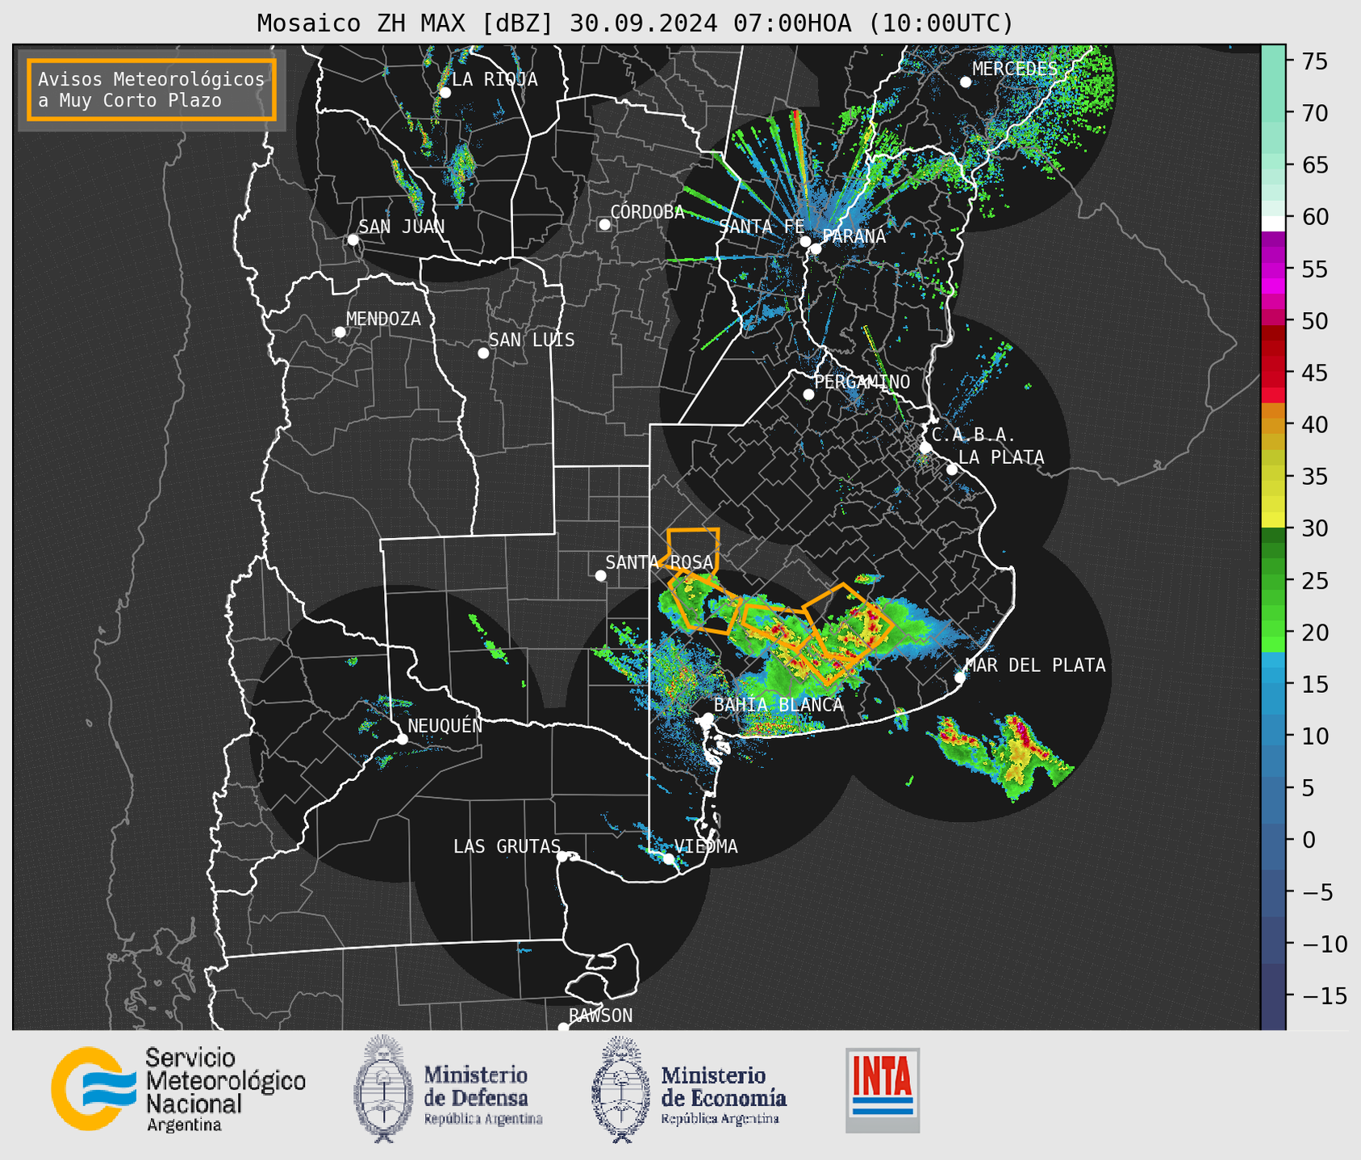This screenshot has width=1361, height=1160.
Task: Select the C.A.B.A. city label
Action: tap(974, 436)
